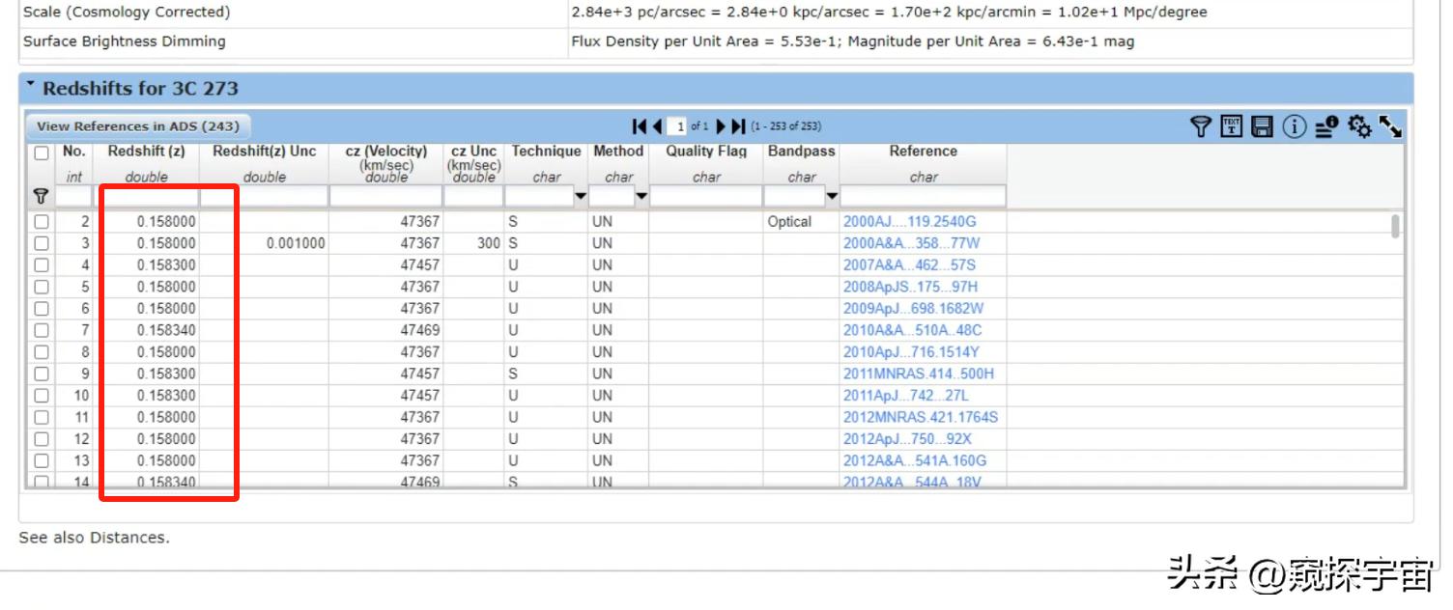Click the cz (Velocity) column header
Image resolution: width=1453 pixels, height=610 pixels.
click(385, 152)
